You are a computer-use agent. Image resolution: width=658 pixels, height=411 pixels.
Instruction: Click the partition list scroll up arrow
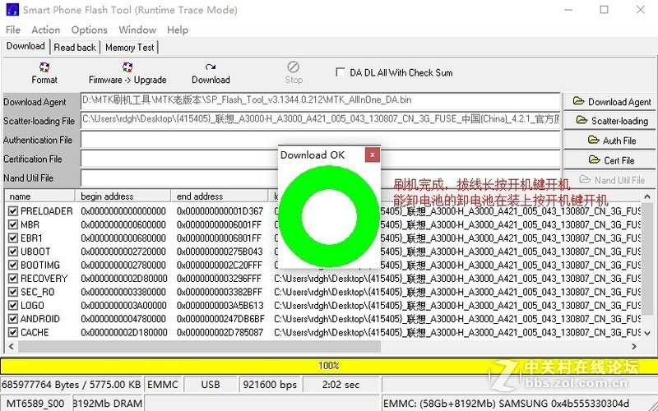click(x=647, y=196)
